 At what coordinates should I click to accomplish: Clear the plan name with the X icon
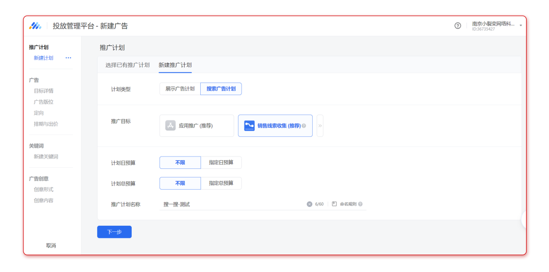pos(309,204)
